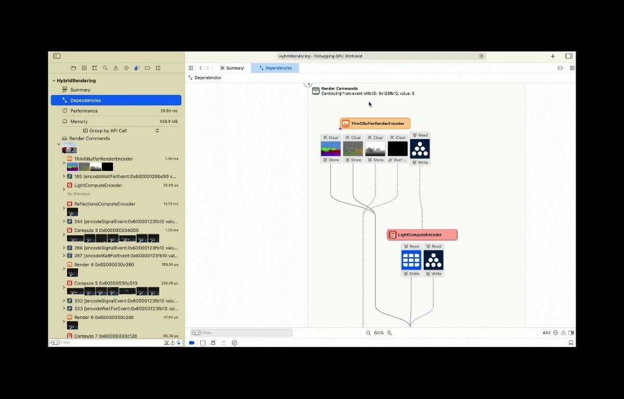This screenshot has width=624, height=399.
Task: Select the find navigator magnifier icon
Action: 105,68
